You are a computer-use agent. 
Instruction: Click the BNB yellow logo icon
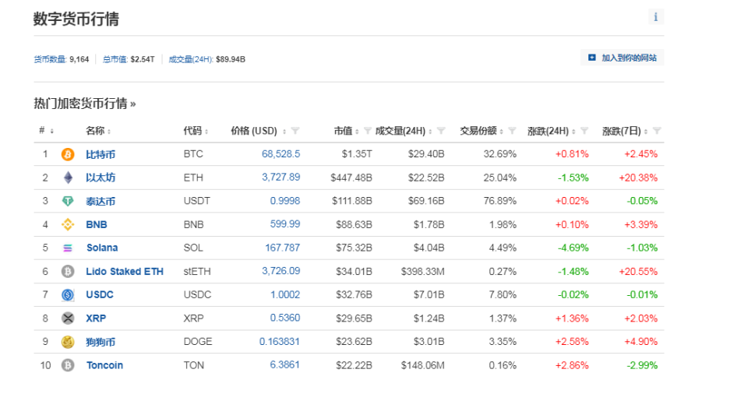coord(68,224)
